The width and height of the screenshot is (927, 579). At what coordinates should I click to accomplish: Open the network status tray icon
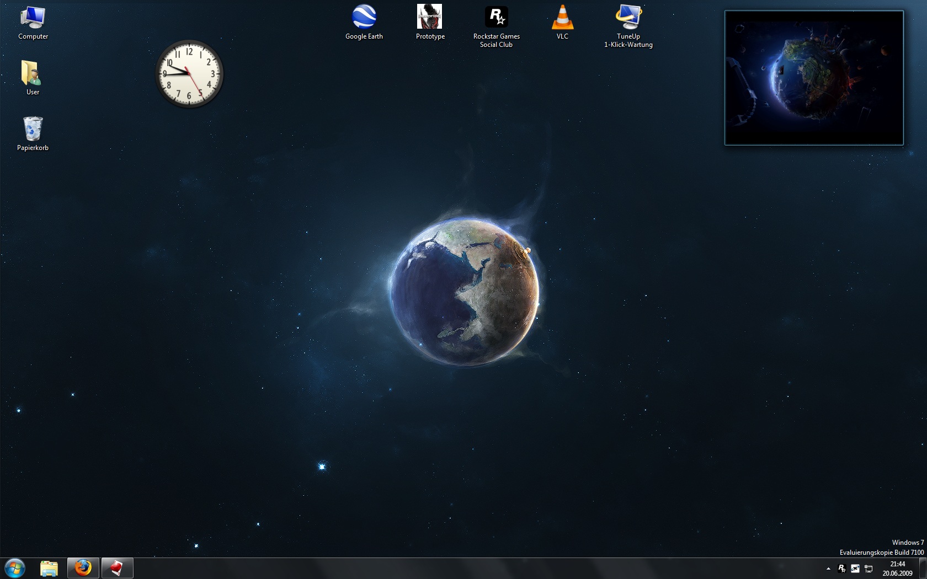pyautogui.click(x=869, y=569)
